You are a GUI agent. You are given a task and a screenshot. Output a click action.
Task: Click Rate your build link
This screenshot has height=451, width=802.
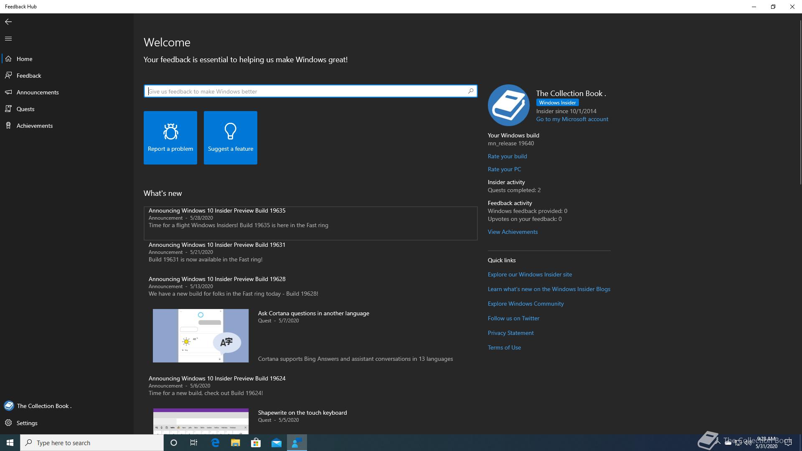[x=507, y=156]
